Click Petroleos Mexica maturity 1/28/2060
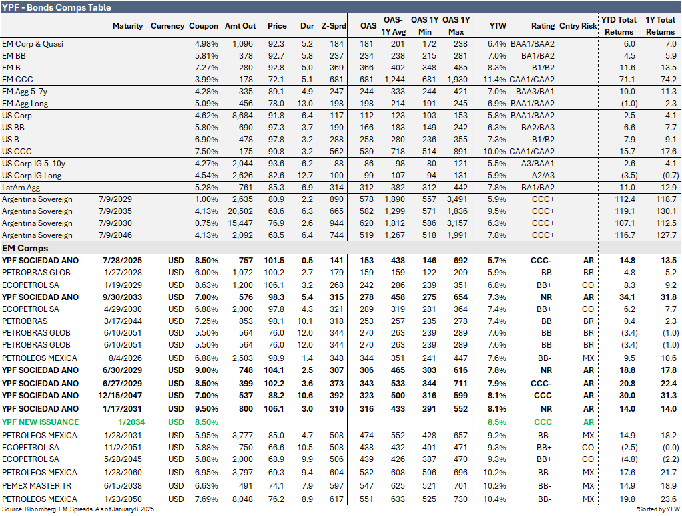 (123, 473)
